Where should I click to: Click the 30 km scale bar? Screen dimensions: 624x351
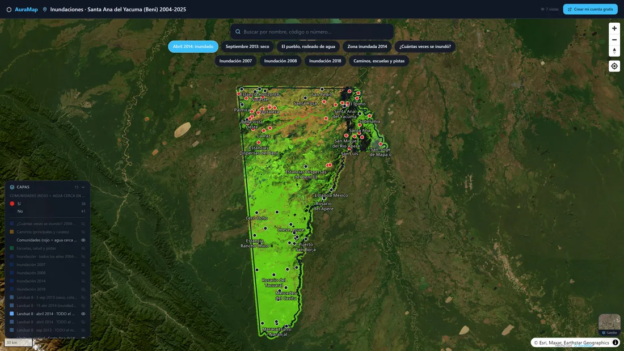(x=18, y=342)
